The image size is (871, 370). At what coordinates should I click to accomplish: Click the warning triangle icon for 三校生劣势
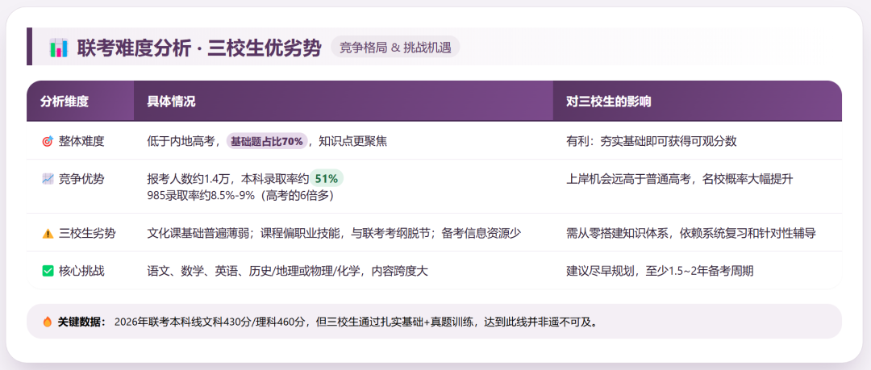pyautogui.click(x=47, y=233)
